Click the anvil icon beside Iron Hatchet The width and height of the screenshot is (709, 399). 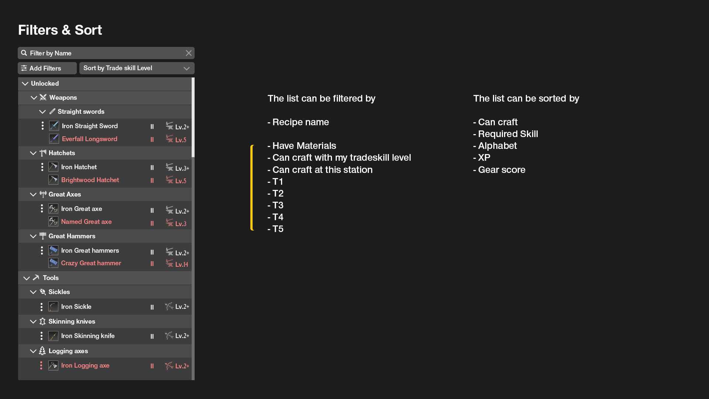click(169, 167)
